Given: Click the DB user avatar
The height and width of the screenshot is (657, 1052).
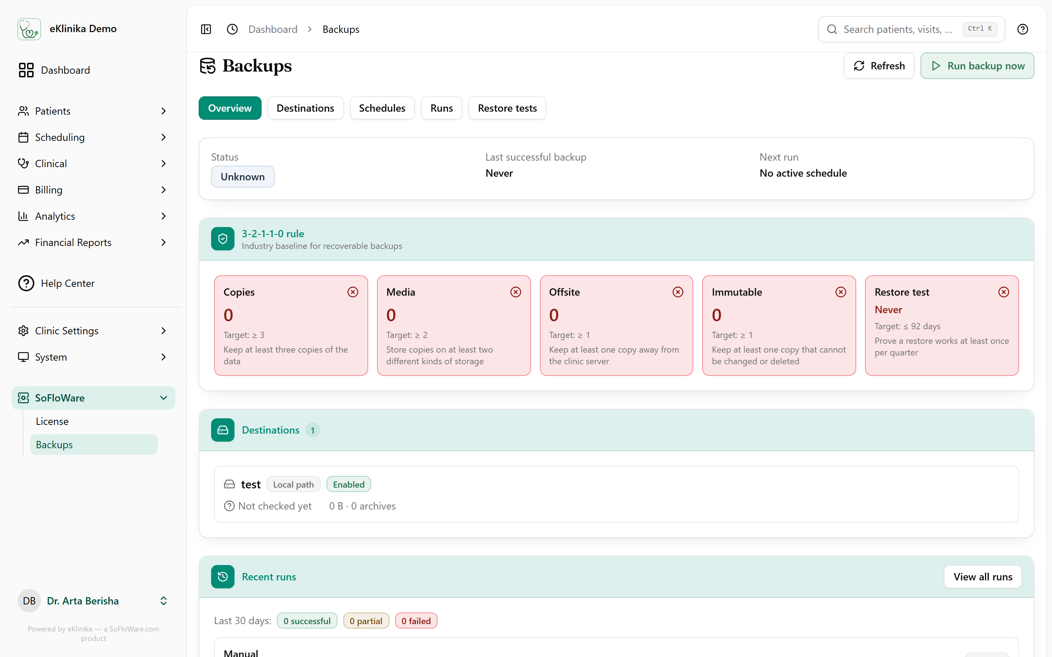Looking at the screenshot, I should pos(29,601).
